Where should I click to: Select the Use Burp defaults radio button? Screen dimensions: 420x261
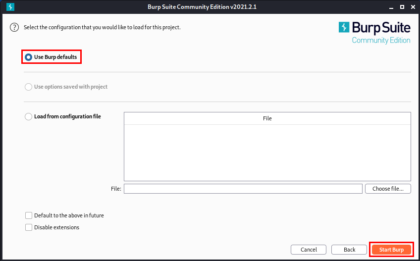pyautogui.click(x=28, y=57)
